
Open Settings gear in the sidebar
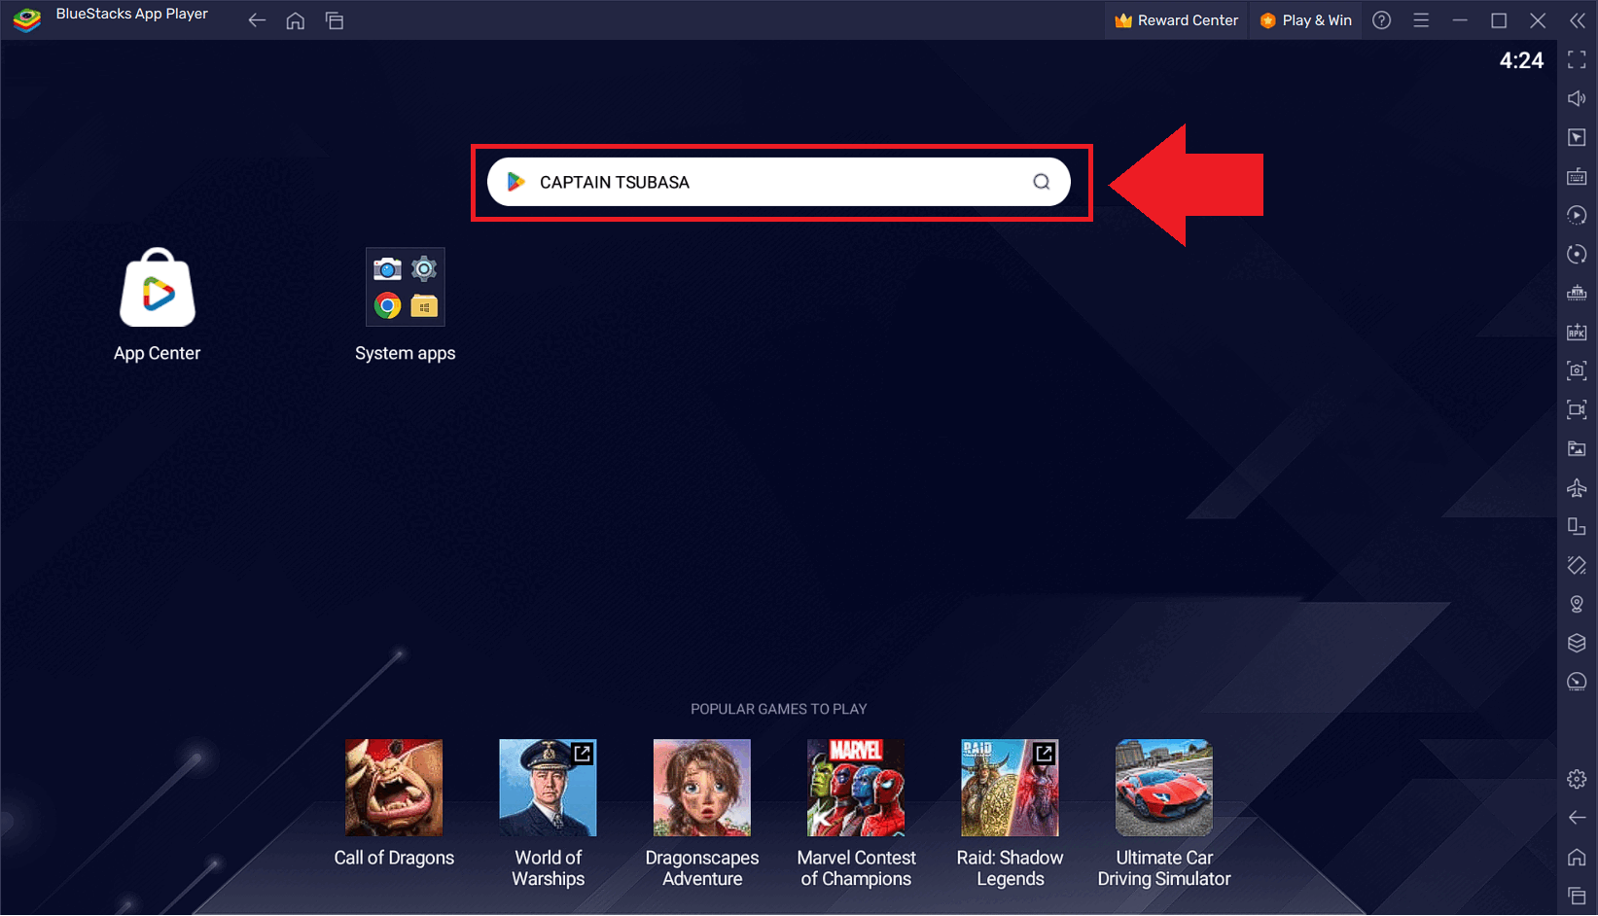pos(1577,779)
